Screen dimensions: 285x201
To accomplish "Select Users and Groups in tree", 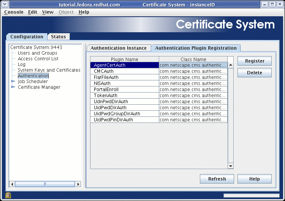I will point(38,53).
